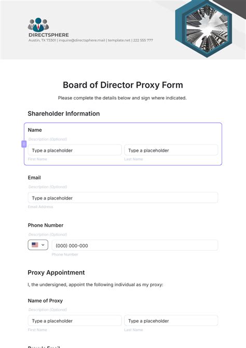
Task: Click the Email Address input field
Action: coord(123,198)
